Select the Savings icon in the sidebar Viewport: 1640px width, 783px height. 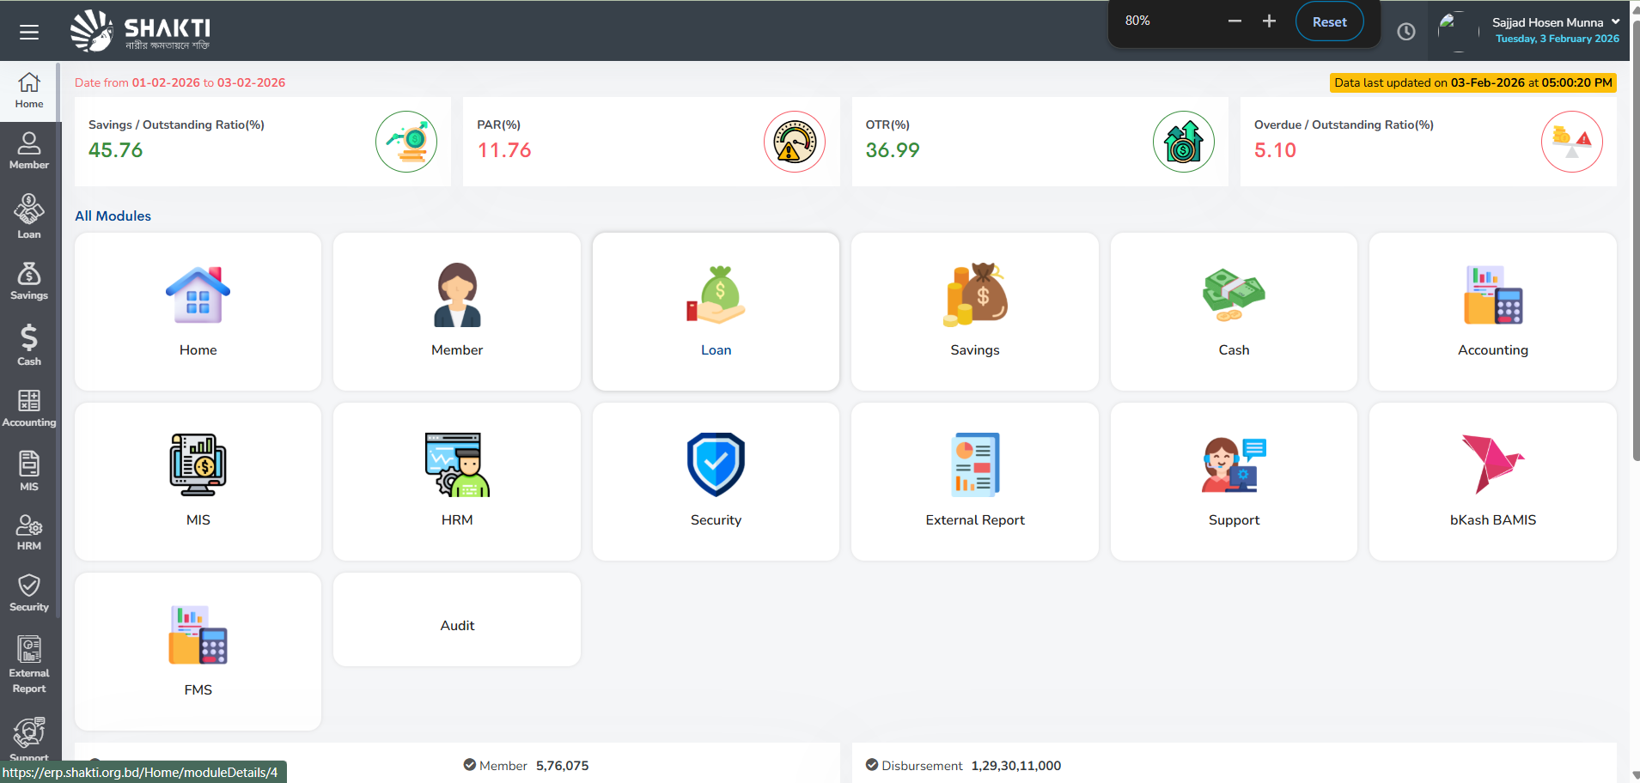(28, 278)
